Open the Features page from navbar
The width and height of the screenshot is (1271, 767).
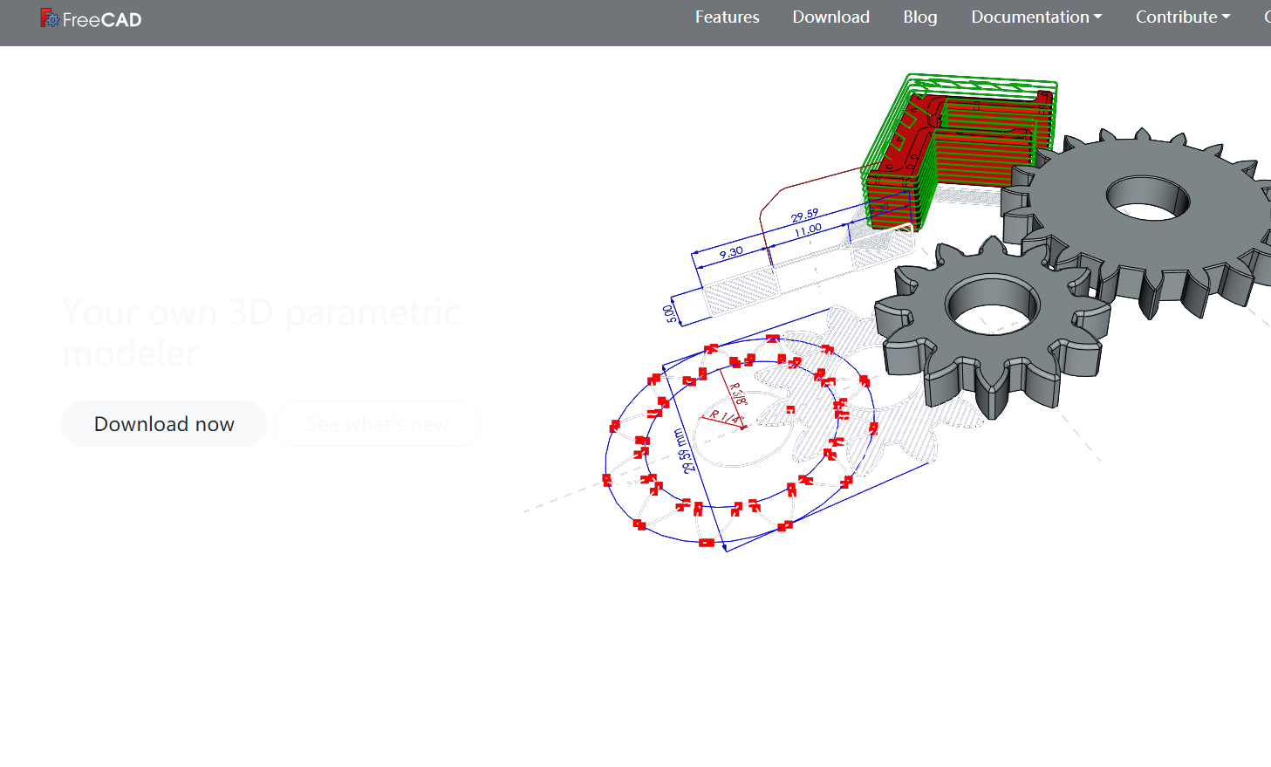pyautogui.click(x=727, y=17)
